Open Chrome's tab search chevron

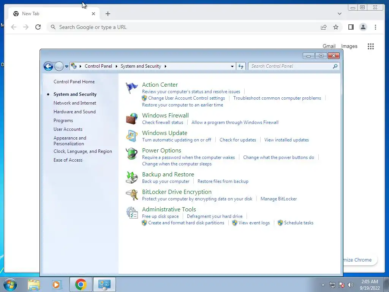339,14
